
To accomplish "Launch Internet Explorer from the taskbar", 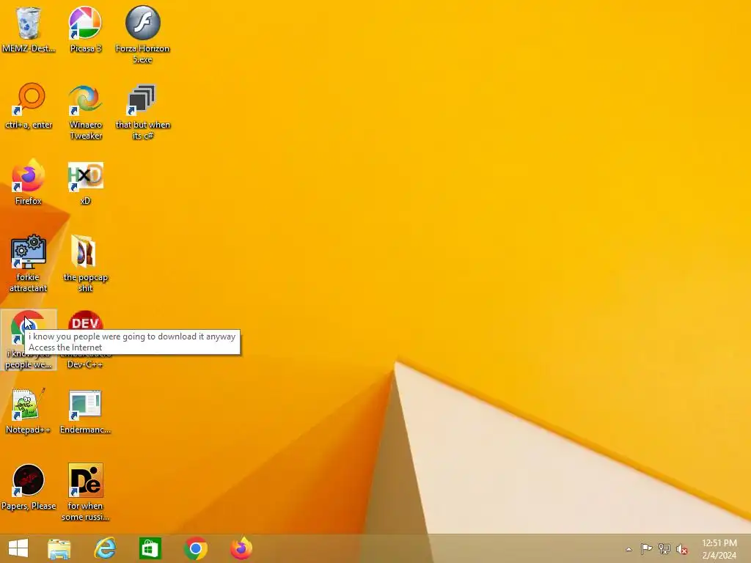I will (105, 548).
